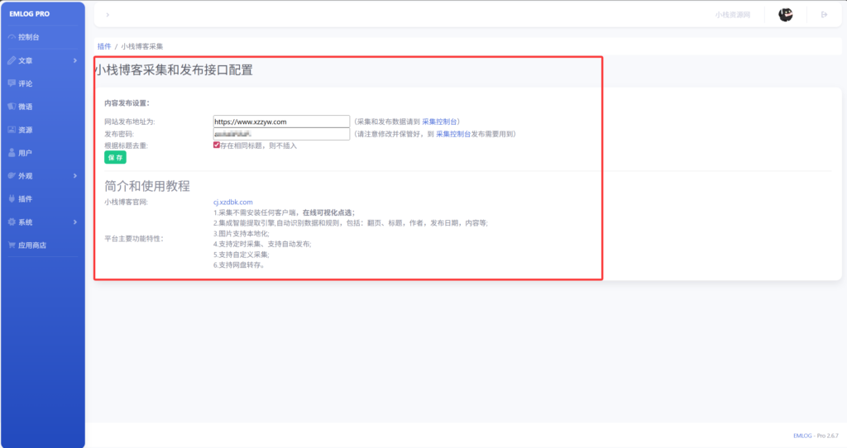This screenshot has width=847, height=448.
Task: Focus the 发布密码 input field
Action: click(x=281, y=134)
